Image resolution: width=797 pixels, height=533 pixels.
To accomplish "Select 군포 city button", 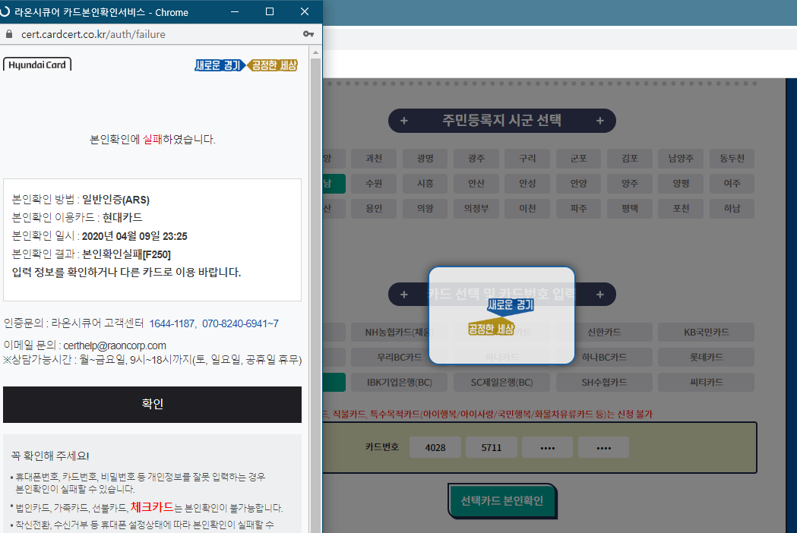I will click(578, 159).
